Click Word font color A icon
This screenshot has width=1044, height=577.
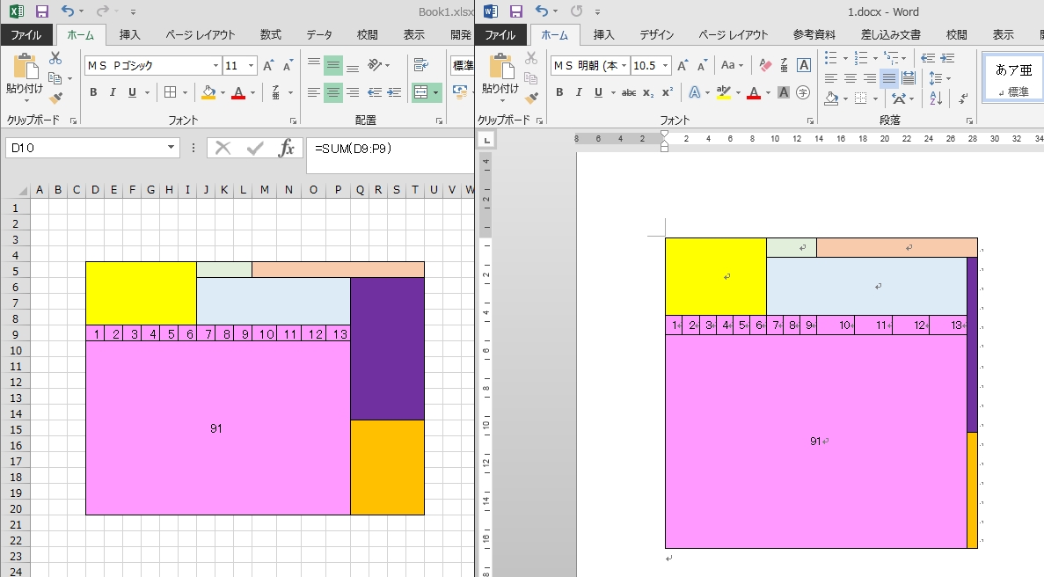click(x=754, y=92)
